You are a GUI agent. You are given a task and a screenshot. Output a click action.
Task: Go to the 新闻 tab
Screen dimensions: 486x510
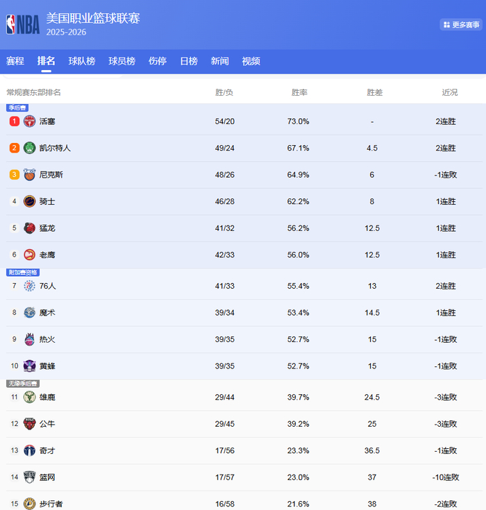point(219,61)
